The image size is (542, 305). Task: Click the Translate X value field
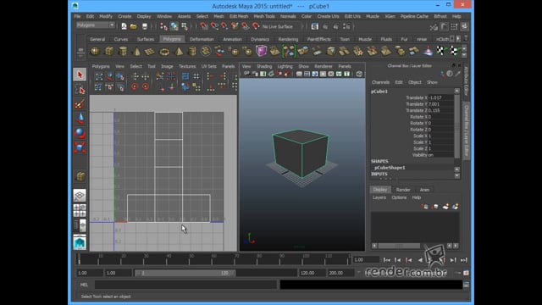[x=440, y=98]
